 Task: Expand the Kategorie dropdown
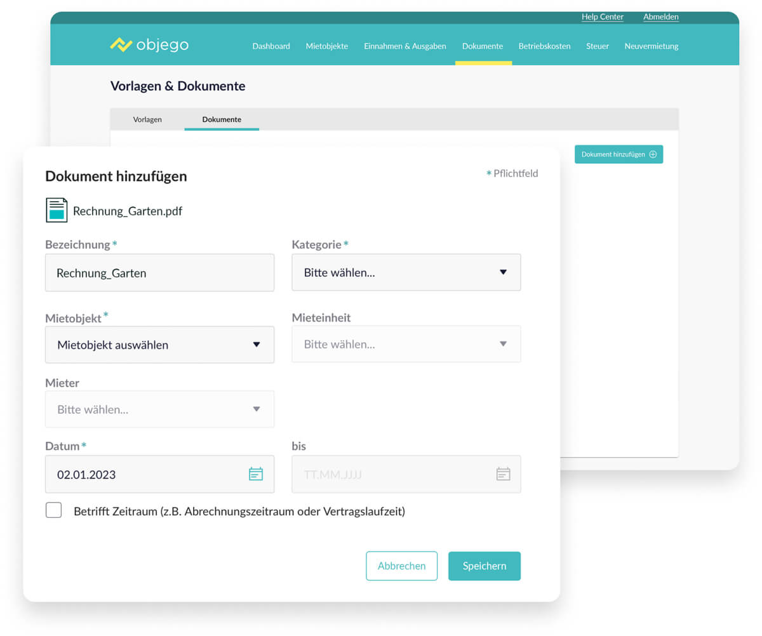point(406,272)
